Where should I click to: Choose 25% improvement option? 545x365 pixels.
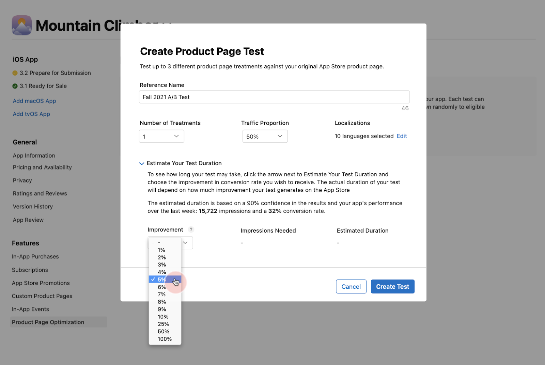click(163, 324)
